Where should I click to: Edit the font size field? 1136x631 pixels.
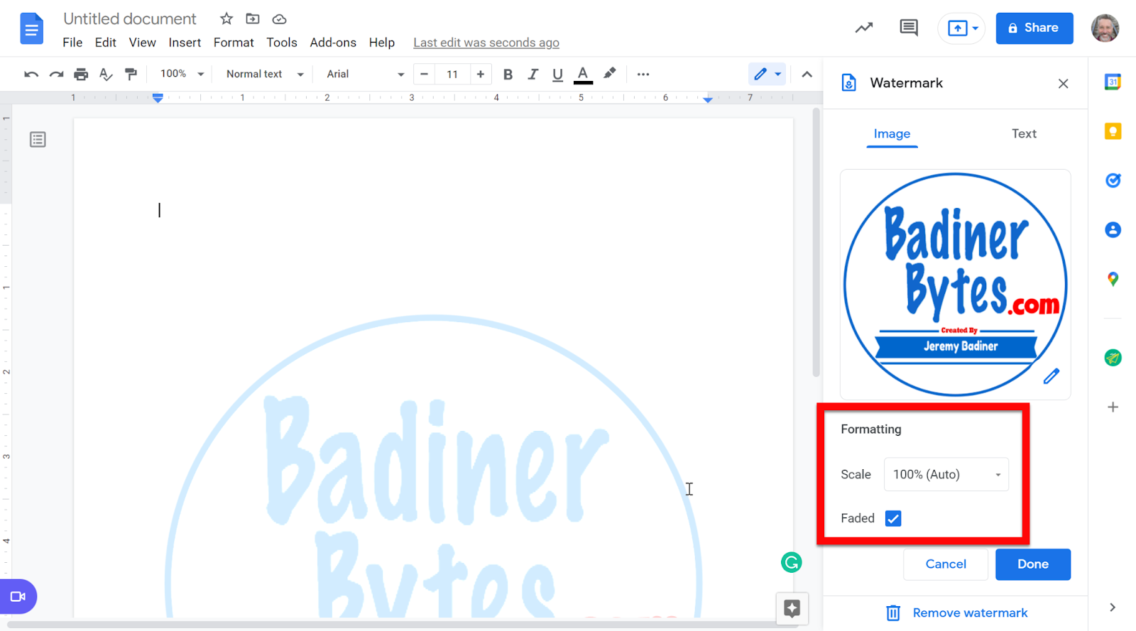pos(452,74)
